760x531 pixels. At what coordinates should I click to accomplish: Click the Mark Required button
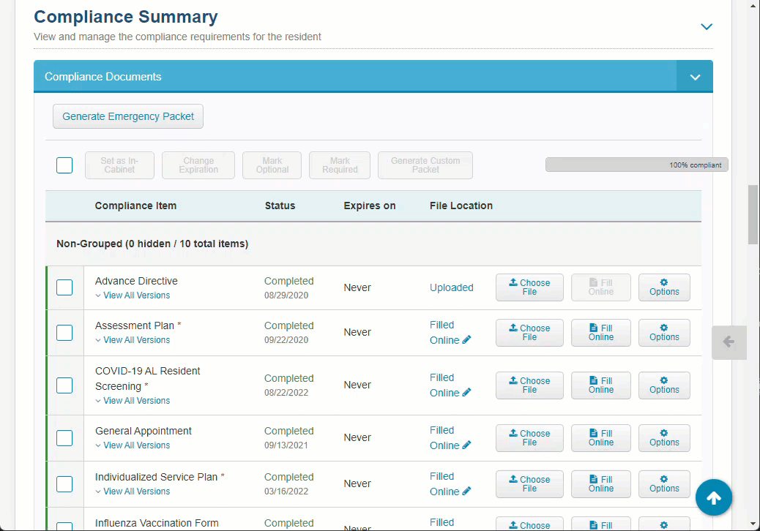point(340,165)
